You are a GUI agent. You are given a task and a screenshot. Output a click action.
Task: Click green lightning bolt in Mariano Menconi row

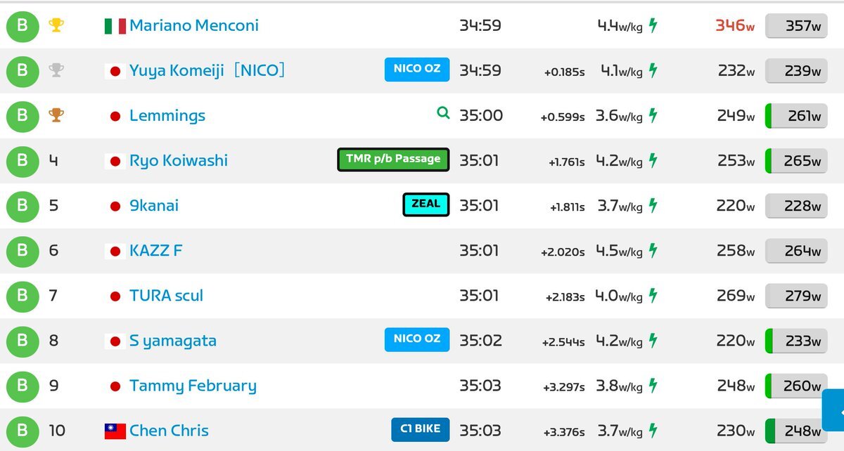[653, 25]
